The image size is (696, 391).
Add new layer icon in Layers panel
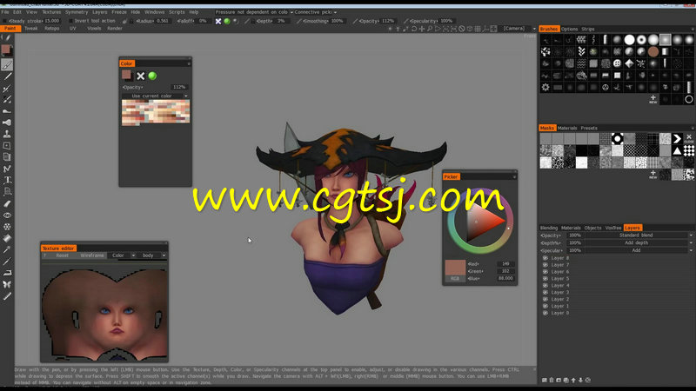click(545, 380)
